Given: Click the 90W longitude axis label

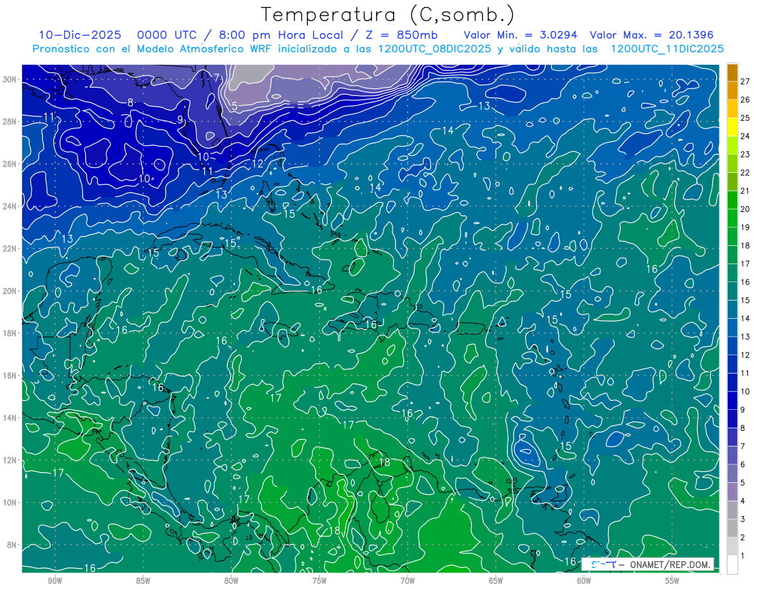Looking at the screenshot, I should pyautogui.click(x=55, y=581).
